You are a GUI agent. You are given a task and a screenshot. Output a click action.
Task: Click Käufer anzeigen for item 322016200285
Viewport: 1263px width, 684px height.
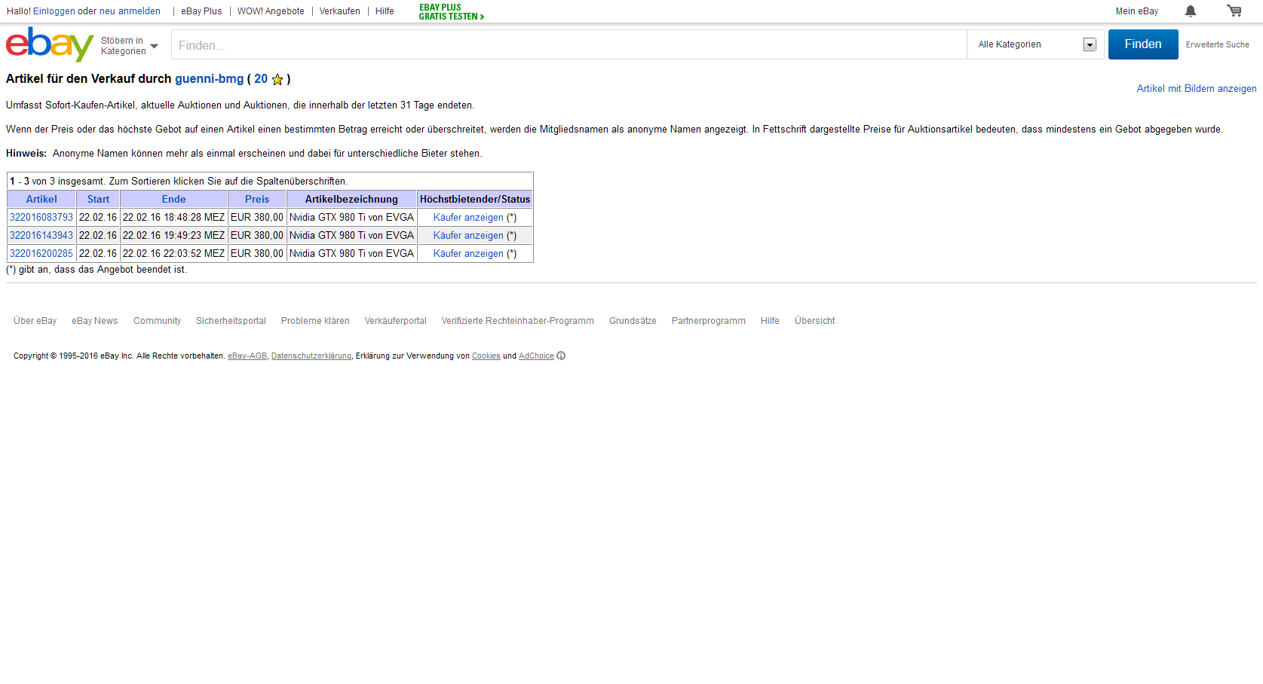(468, 254)
